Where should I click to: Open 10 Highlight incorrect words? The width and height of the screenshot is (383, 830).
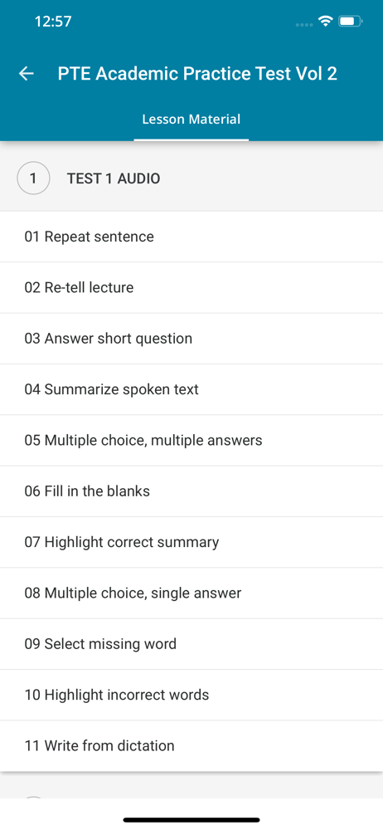pos(191,695)
